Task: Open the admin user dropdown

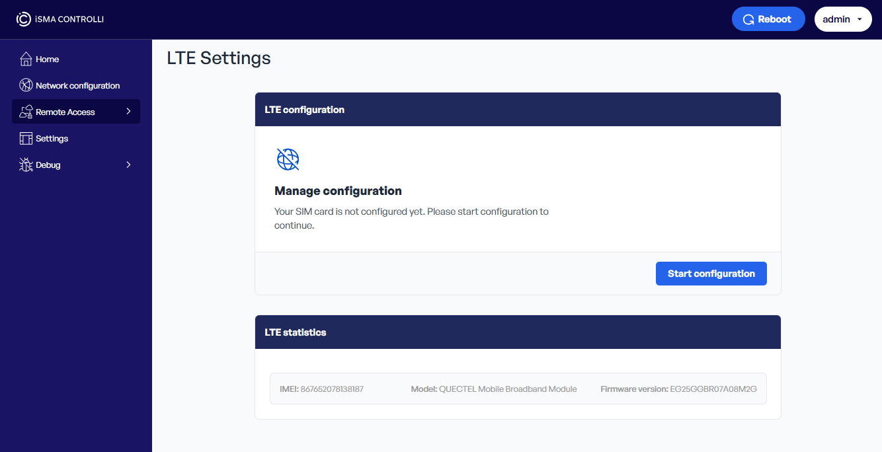Action: click(843, 19)
